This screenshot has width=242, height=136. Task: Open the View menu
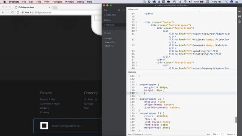[x=47, y=2]
